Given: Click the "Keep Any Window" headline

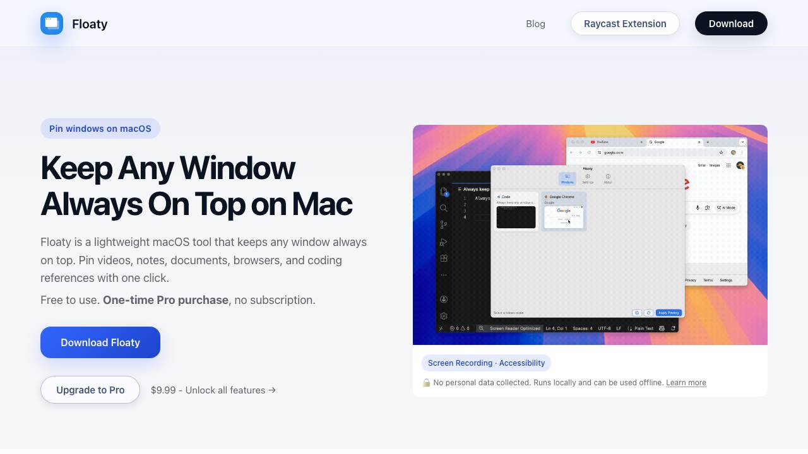Looking at the screenshot, I should (167, 168).
